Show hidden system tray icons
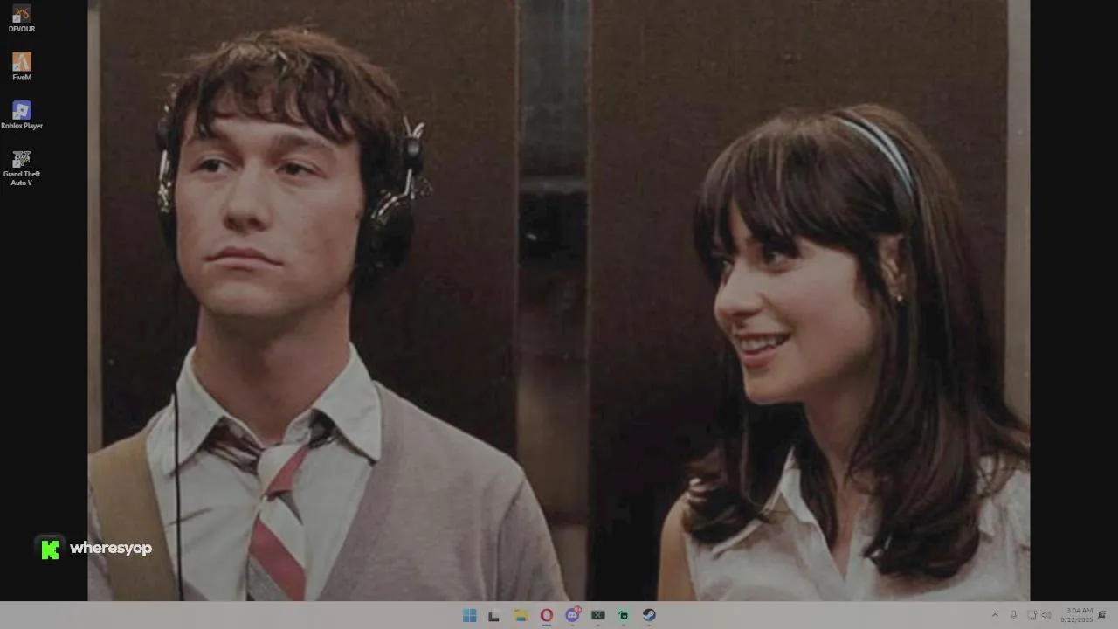The height and width of the screenshot is (629, 1118). pos(994,615)
